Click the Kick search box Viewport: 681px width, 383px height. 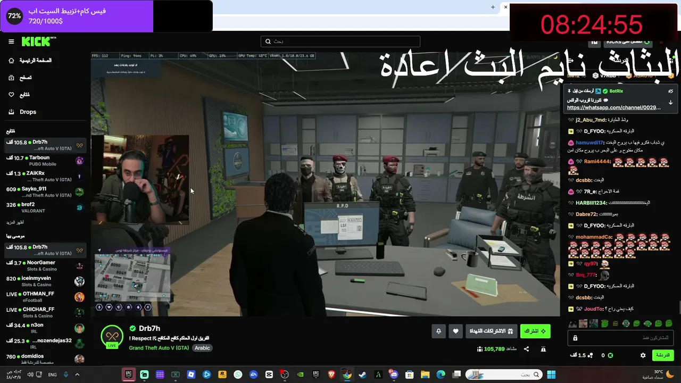(340, 41)
